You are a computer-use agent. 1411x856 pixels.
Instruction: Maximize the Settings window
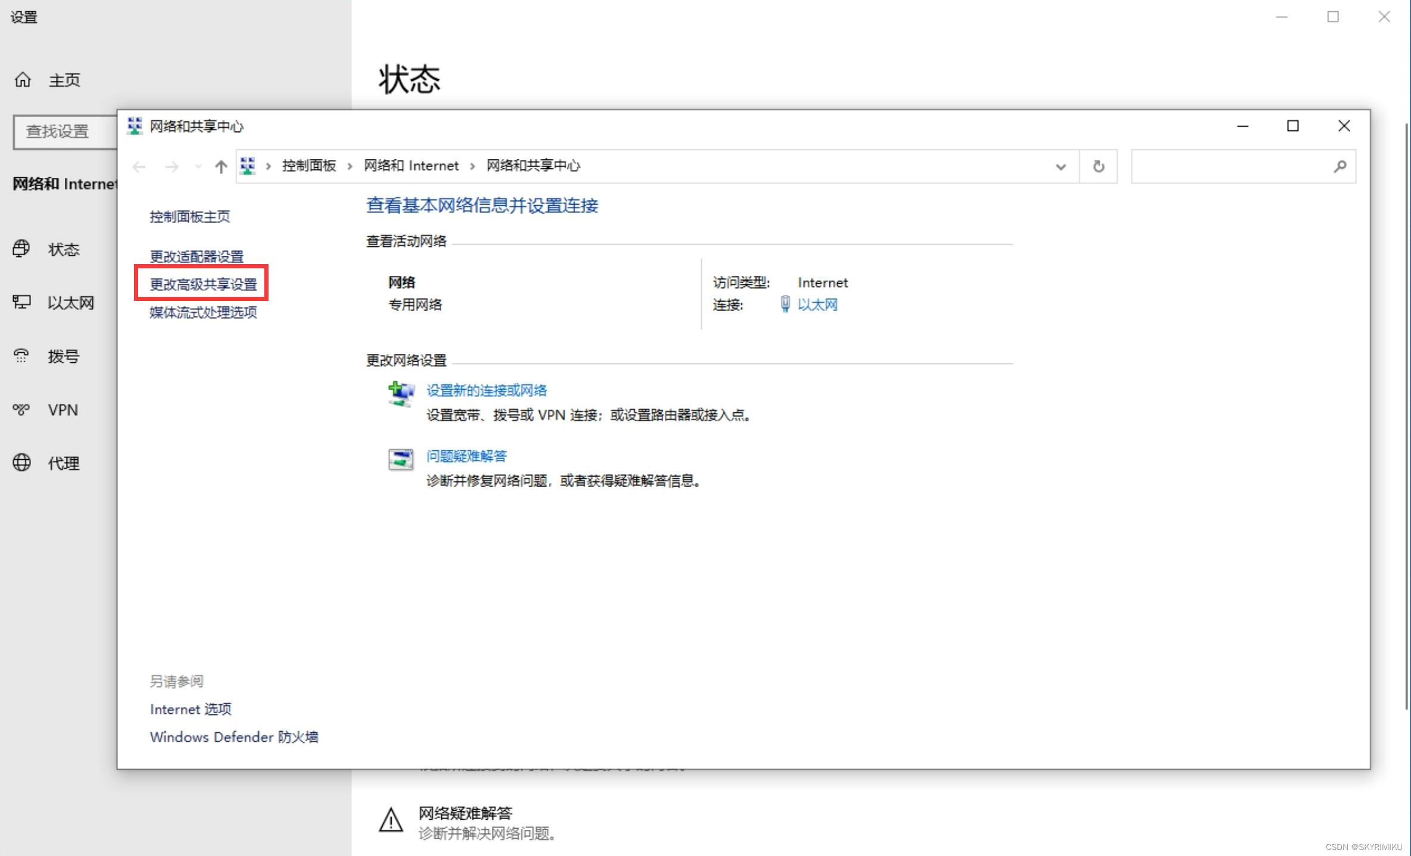tap(1333, 17)
